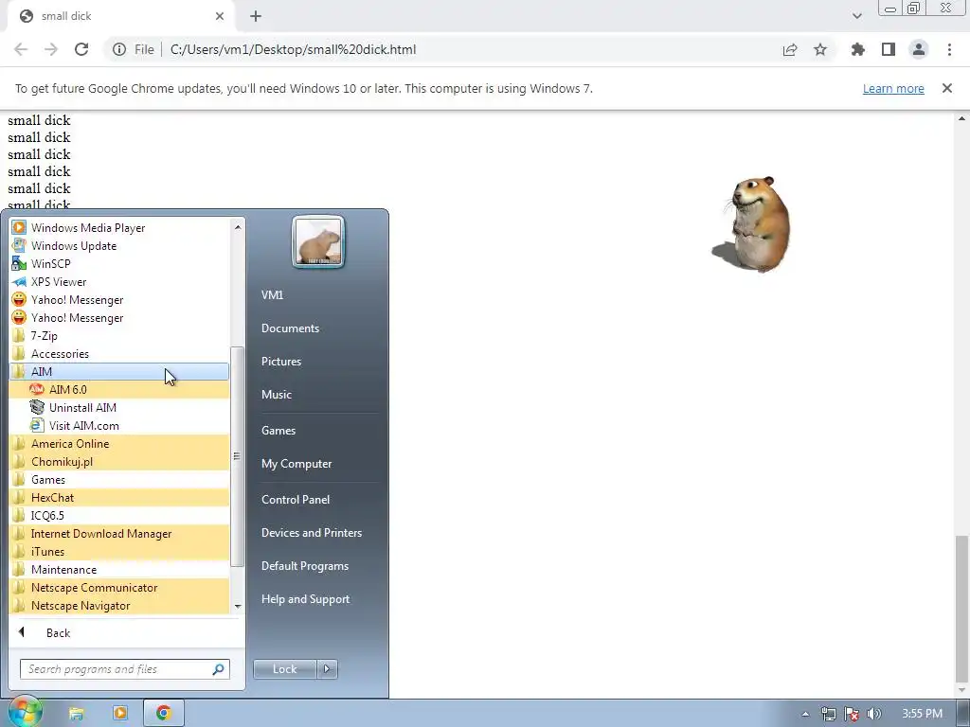Image resolution: width=970 pixels, height=727 pixels.
Task: Expand Netscape Communicator folder
Action: [118, 588]
